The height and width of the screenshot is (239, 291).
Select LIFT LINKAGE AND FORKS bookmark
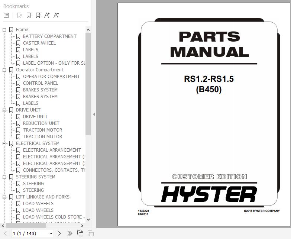[x=43, y=197]
